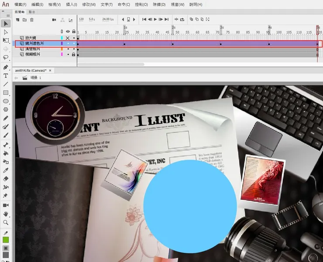This screenshot has height=262, width=323.
Task: Close the ani014.fla document tab
Action: [50, 70]
